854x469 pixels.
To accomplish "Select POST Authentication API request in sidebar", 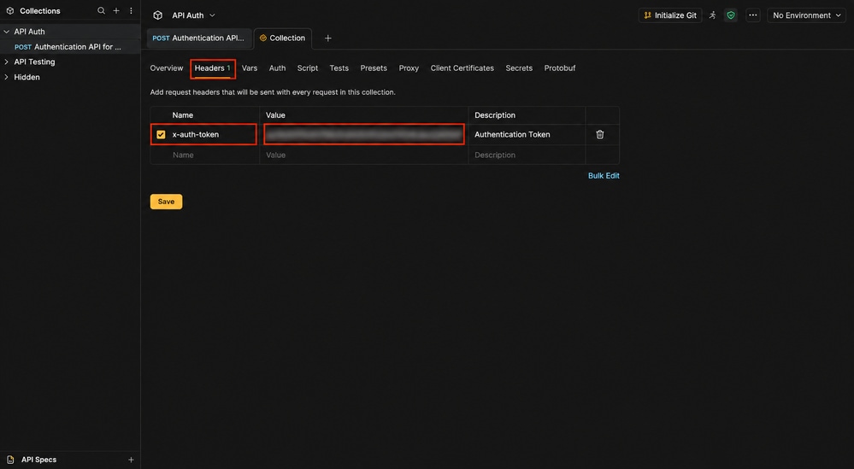I will (70, 47).
